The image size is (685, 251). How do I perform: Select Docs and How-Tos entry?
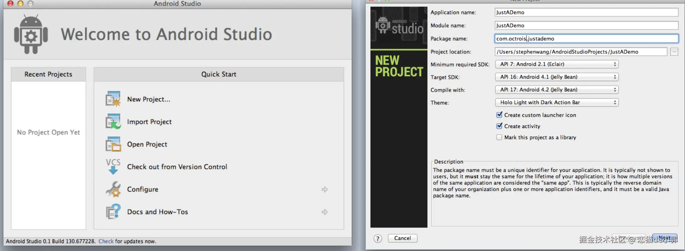tap(157, 212)
